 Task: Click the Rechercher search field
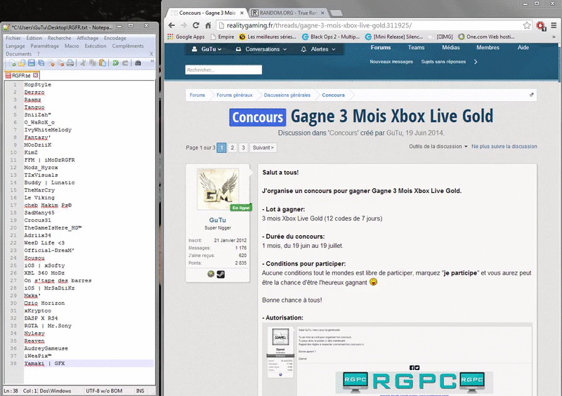point(223,70)
